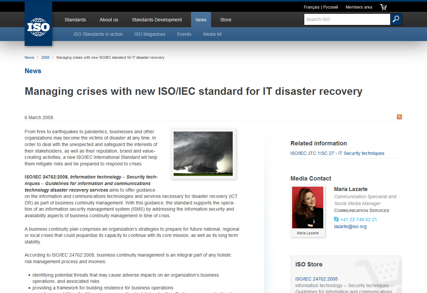427x293 pixels.
Task: Click the ISO Store heading
Action: tap(309, 264)
